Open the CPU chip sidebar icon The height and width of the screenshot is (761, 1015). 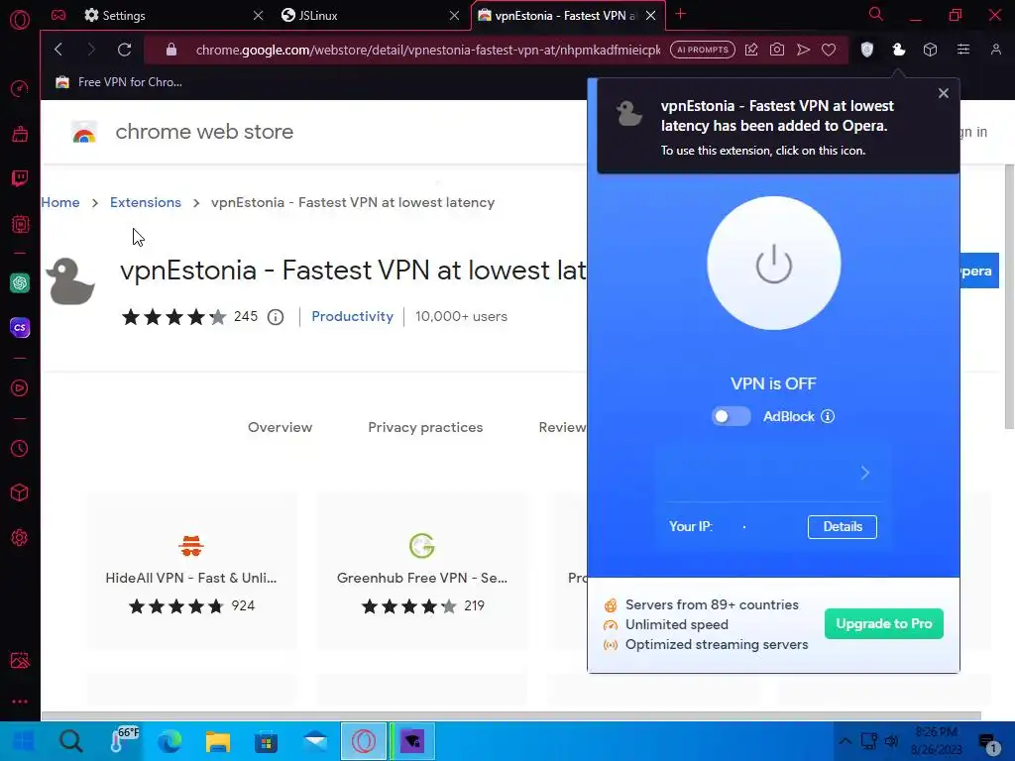coord(20,224)
